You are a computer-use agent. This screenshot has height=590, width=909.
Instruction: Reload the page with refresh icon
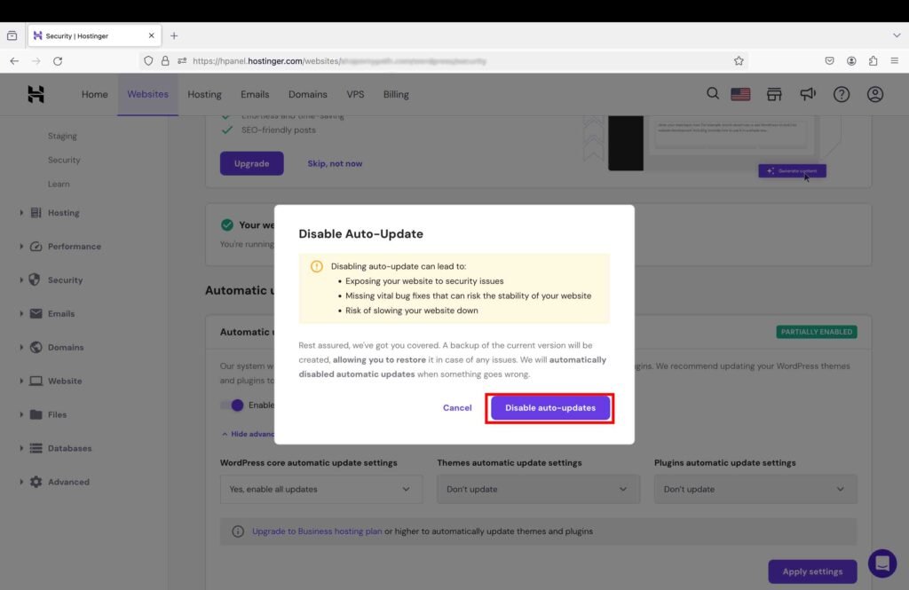coord(58,61)
